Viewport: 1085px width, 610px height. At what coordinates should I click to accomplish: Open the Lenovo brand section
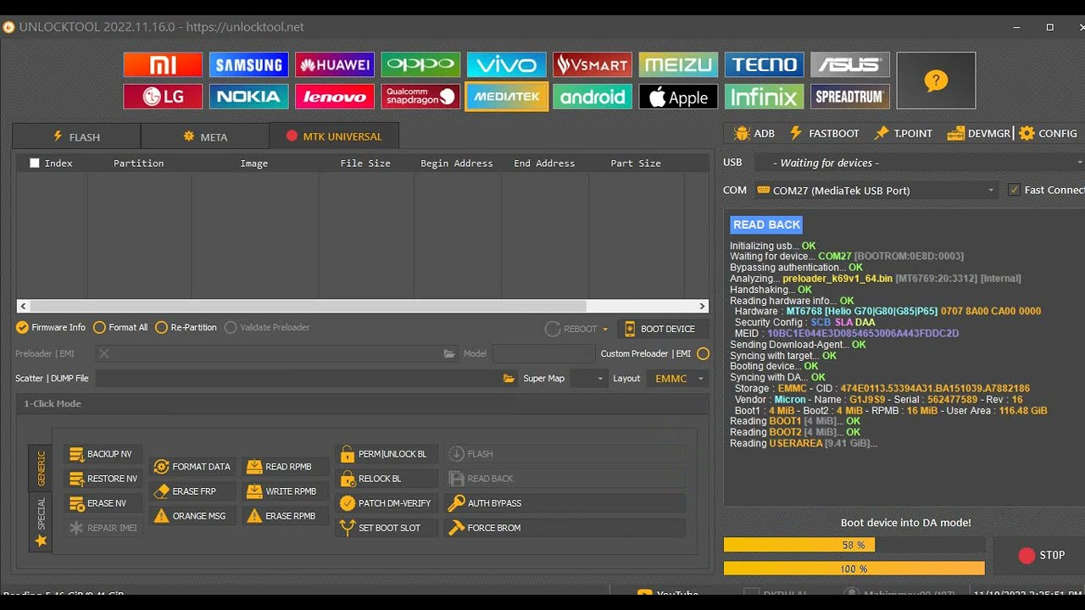[335, 97]
